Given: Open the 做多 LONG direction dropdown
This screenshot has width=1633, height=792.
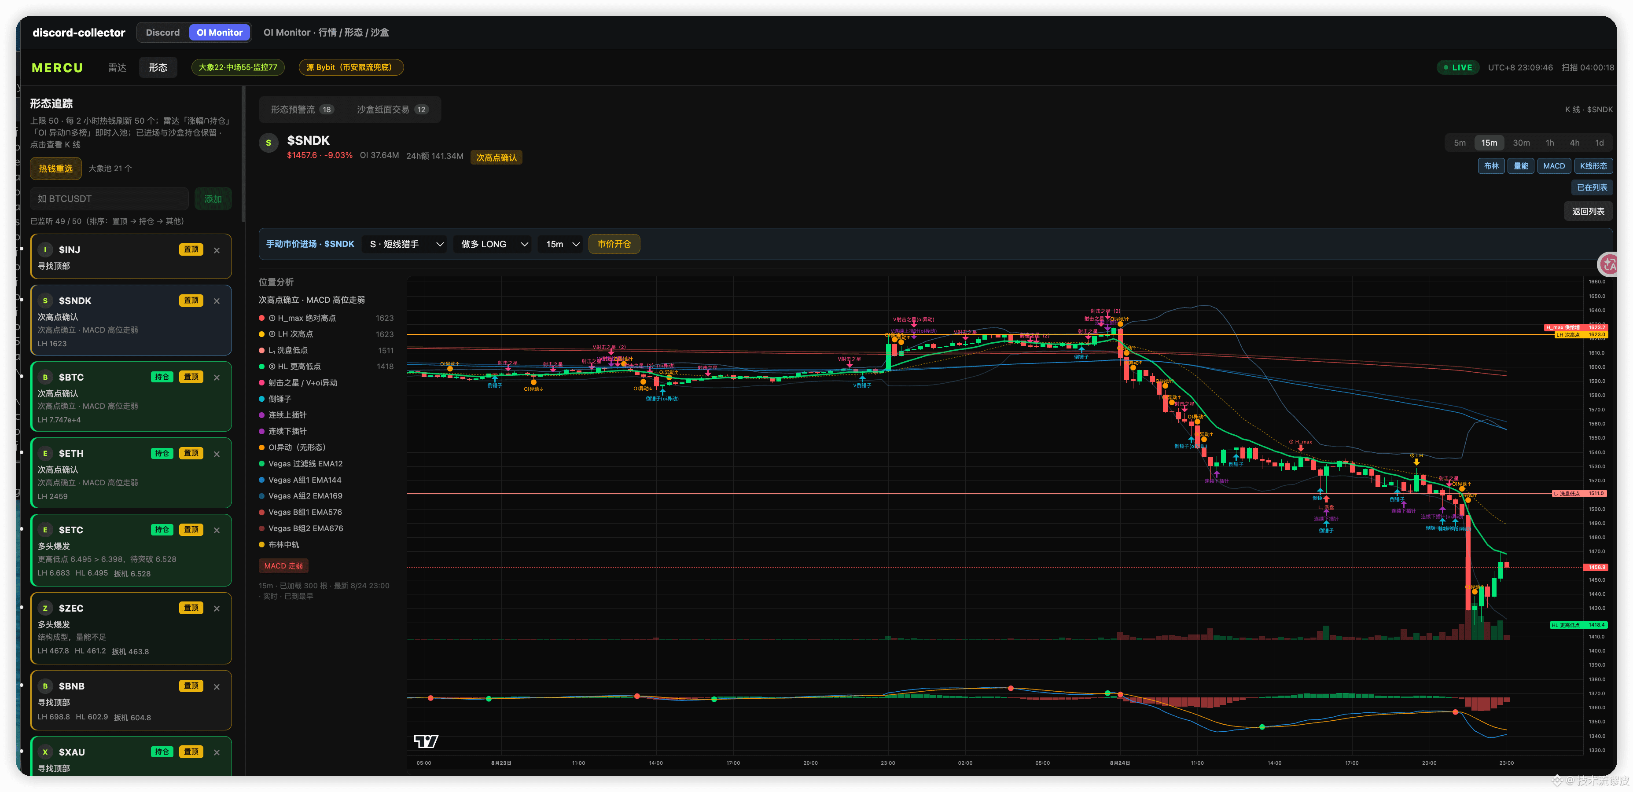Looking at the screenshot, I should [x=493, y=245].
